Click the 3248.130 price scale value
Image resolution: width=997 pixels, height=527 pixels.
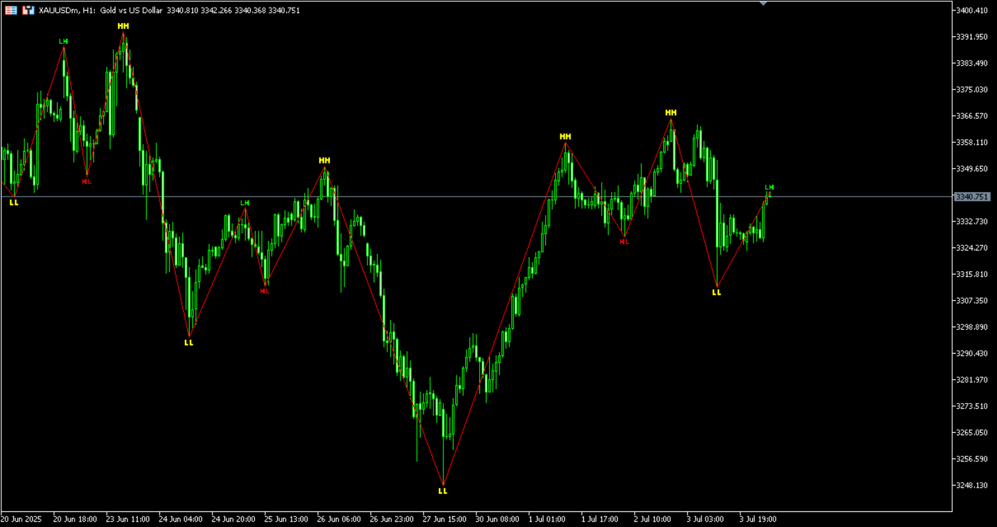tap(971, 485)
